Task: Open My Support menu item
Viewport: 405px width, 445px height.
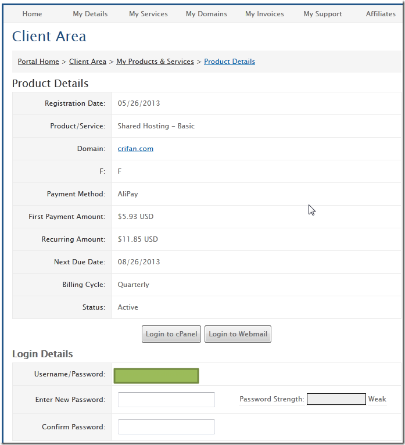Action: click(322, 14)
